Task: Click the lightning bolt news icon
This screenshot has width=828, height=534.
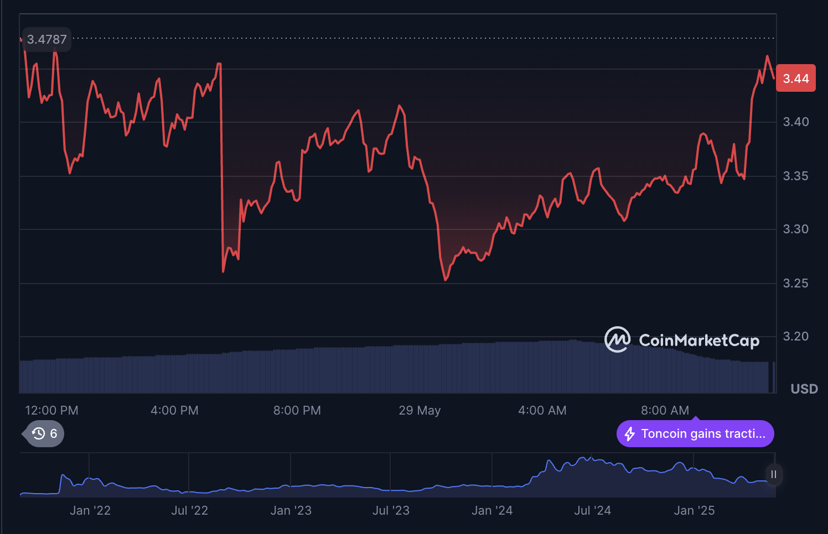Action: click(630, 434)
